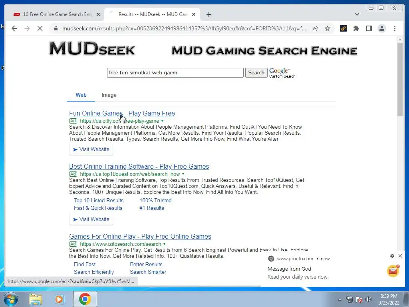Switch to the Image results tab
The width and height of the screenshot is (409, 307).
(109, 95)
